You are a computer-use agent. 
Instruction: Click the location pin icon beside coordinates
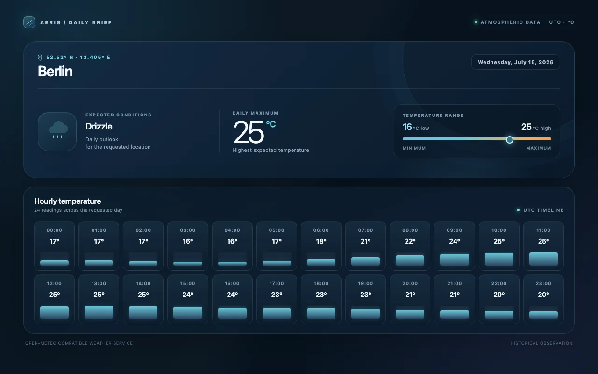click(40, 58)
